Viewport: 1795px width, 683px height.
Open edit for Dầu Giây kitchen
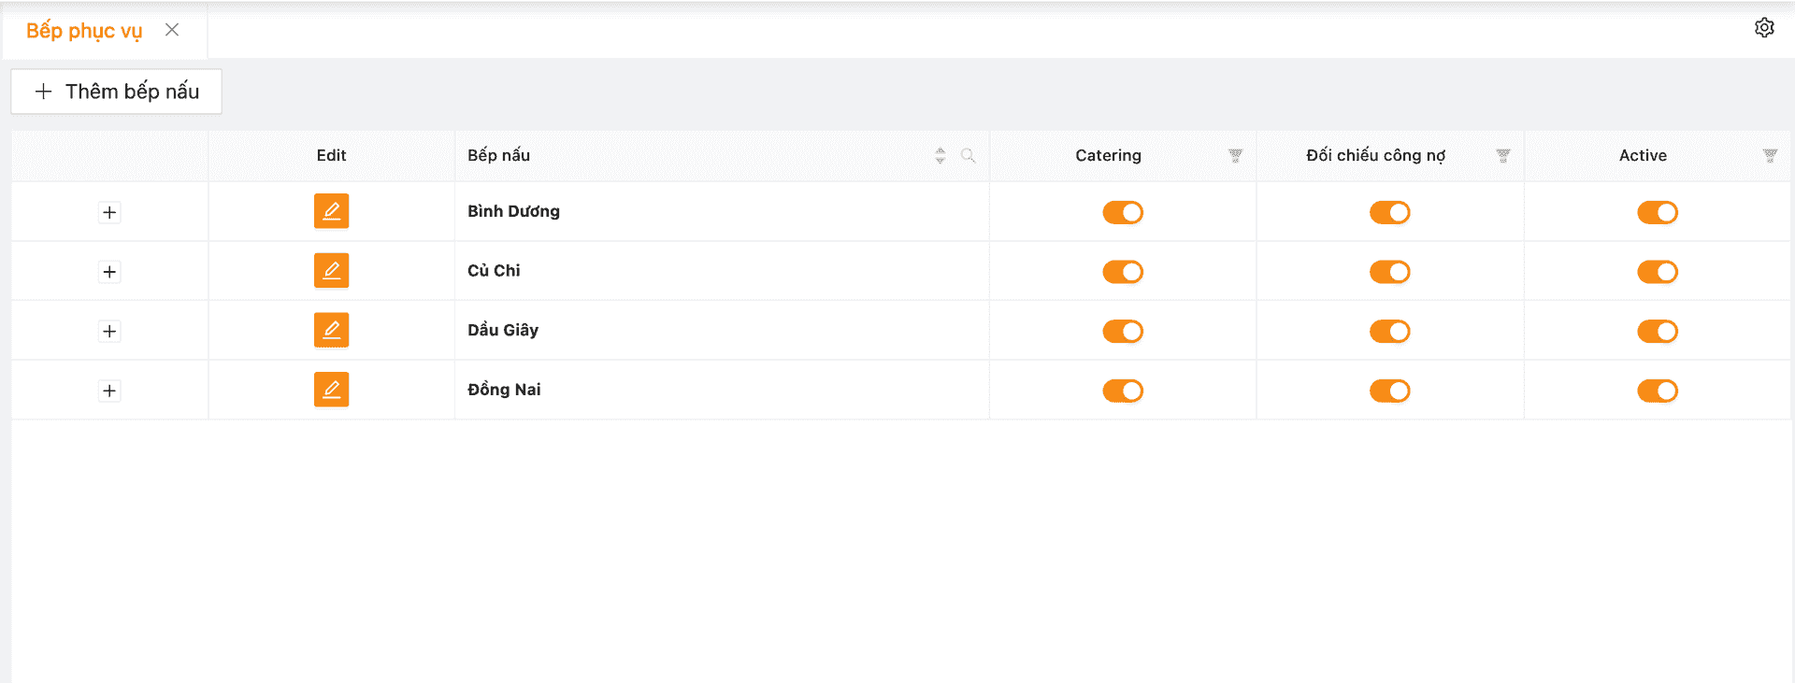(x=331, y=330)
